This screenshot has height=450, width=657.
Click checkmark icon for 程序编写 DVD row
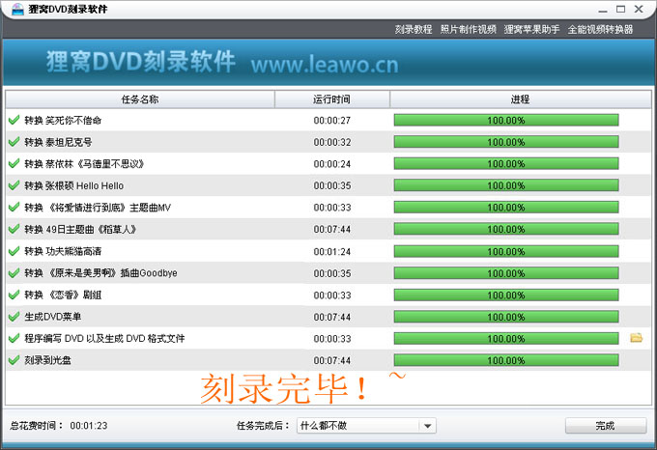click(x=14, y=338)
